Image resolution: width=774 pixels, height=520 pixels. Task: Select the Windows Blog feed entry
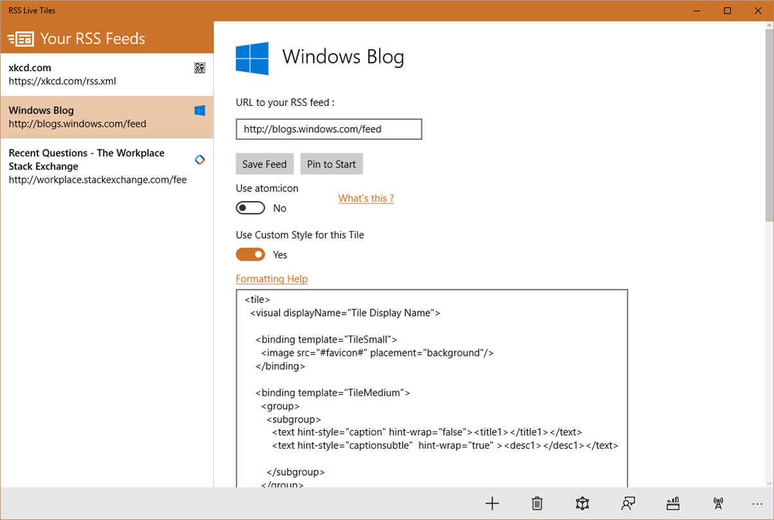point(107,117)
